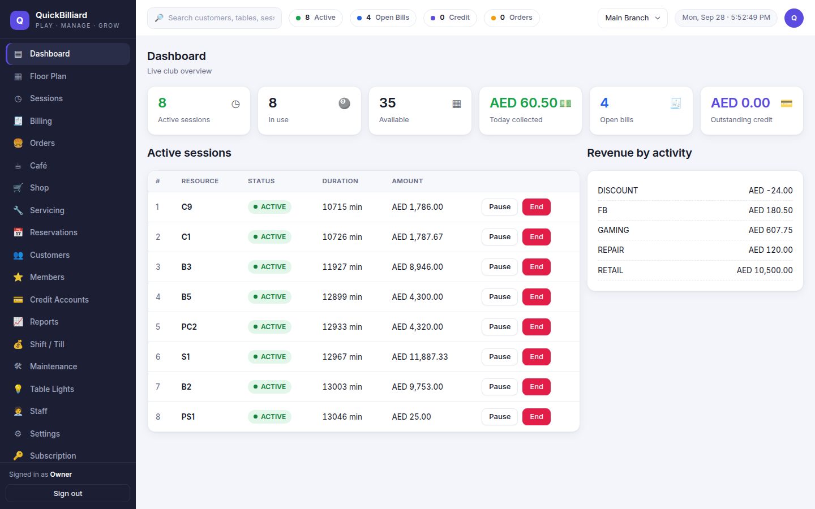Click the 35 Available card
Image resolution: width=815 pixels, height=509 pixels.
[x=420, y=111]
